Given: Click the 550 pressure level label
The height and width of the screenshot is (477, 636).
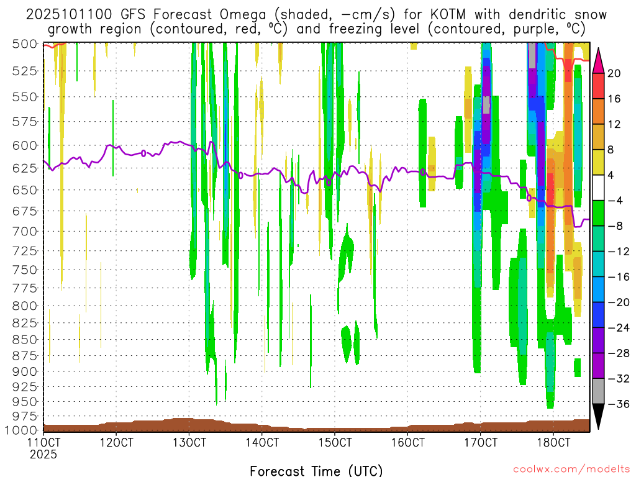Looking at the screenshot, I should pos(25,98).
